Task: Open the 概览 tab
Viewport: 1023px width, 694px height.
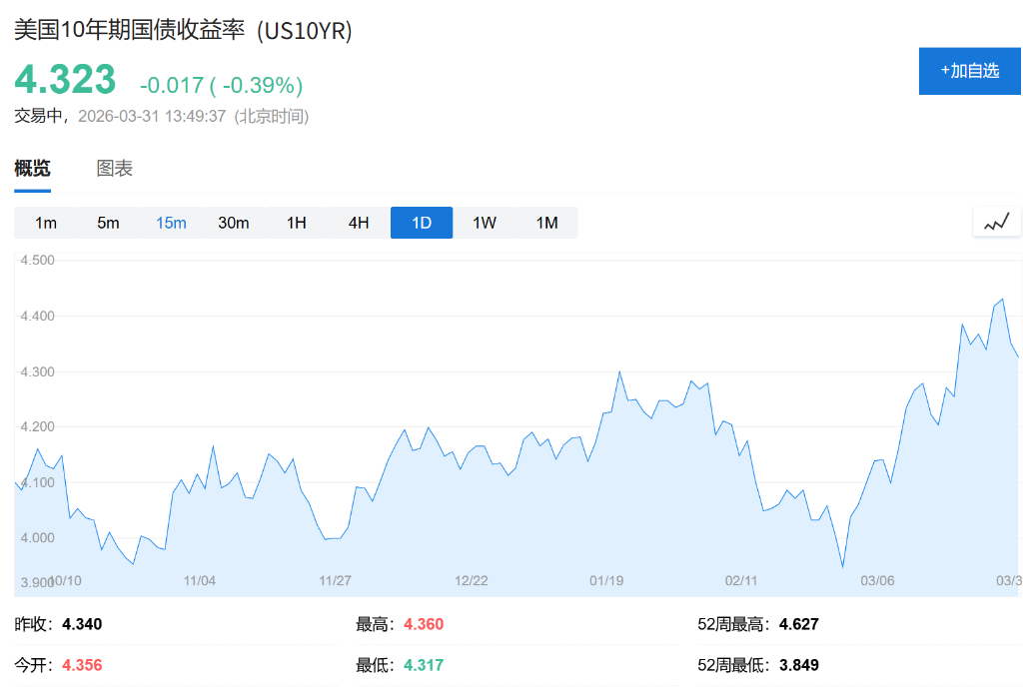Action: pyautogui.click(x=33, y=168)
